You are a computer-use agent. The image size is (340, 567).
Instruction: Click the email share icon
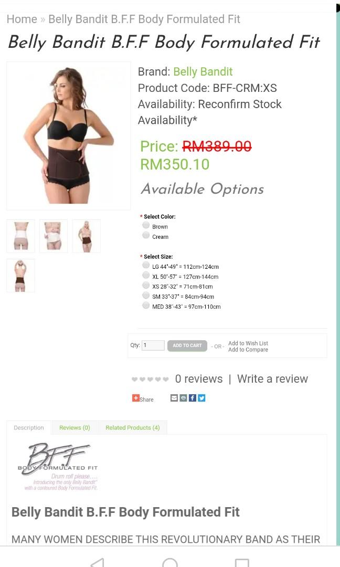point(174,398)
